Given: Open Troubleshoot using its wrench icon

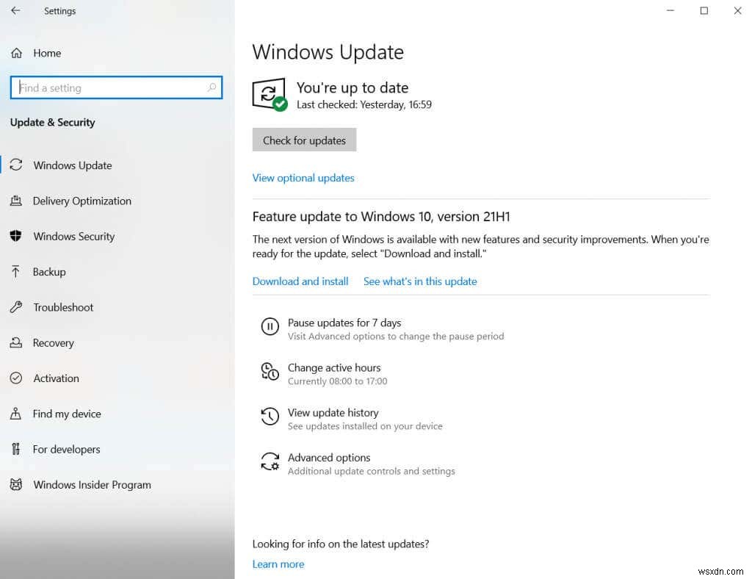Looking at the screenshot, I should (x=16, y=307).
